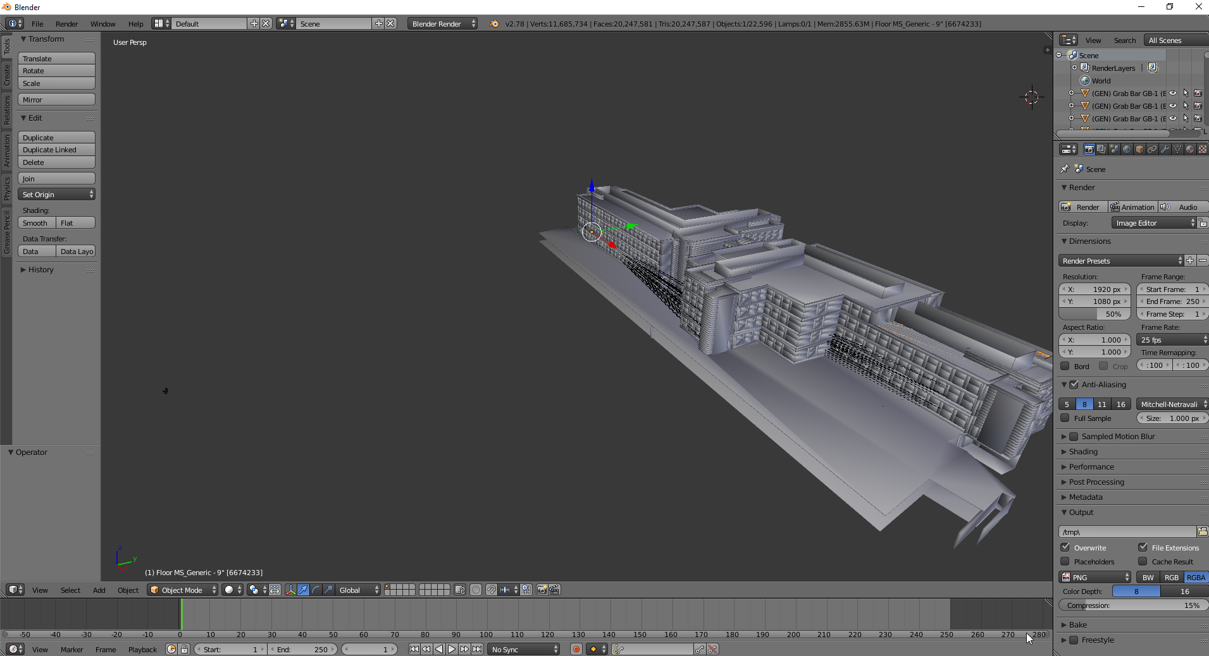This screenshot has width=1209, height=656.
Task: Open the 3D view Select menu
Action: [x=70, y=590]
